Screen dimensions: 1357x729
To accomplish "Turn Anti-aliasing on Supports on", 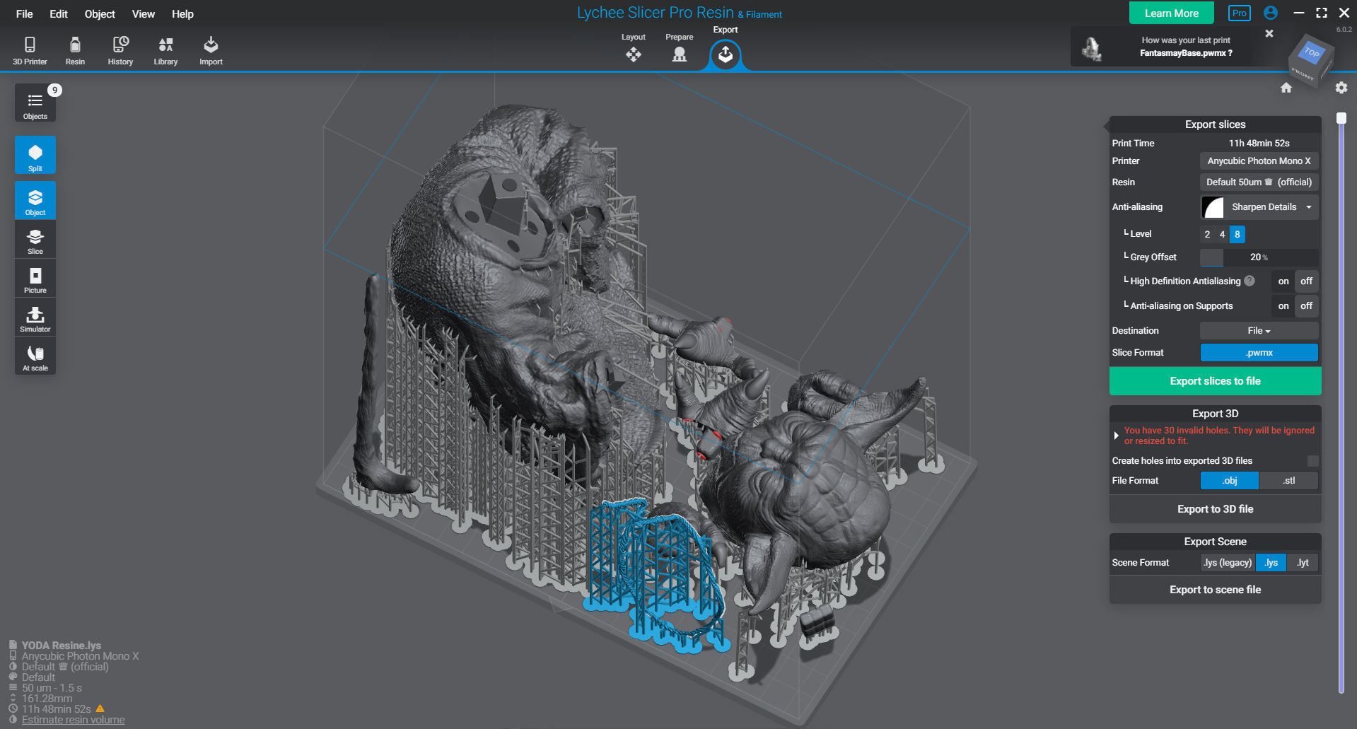I will coord(1283,305).
